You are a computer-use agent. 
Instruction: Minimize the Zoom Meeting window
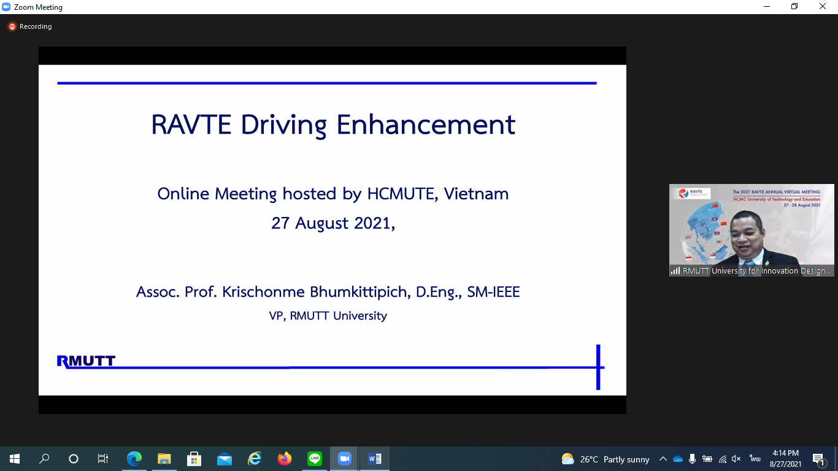pyautogui.click(x=767, y=7)
